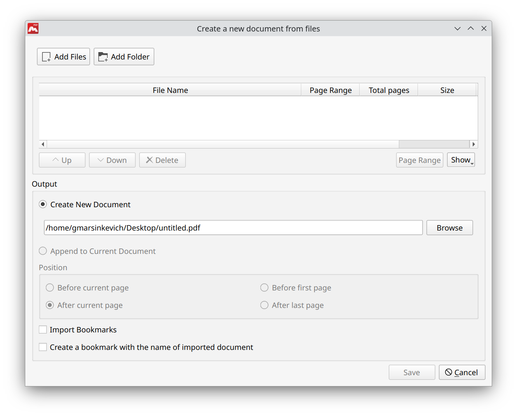
Task: Open the Show dropdown menu
Action: point(461,160)
